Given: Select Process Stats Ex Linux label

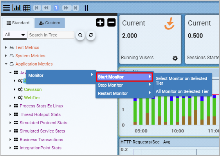Looking at the screenshot, I should tap(41, 106).
